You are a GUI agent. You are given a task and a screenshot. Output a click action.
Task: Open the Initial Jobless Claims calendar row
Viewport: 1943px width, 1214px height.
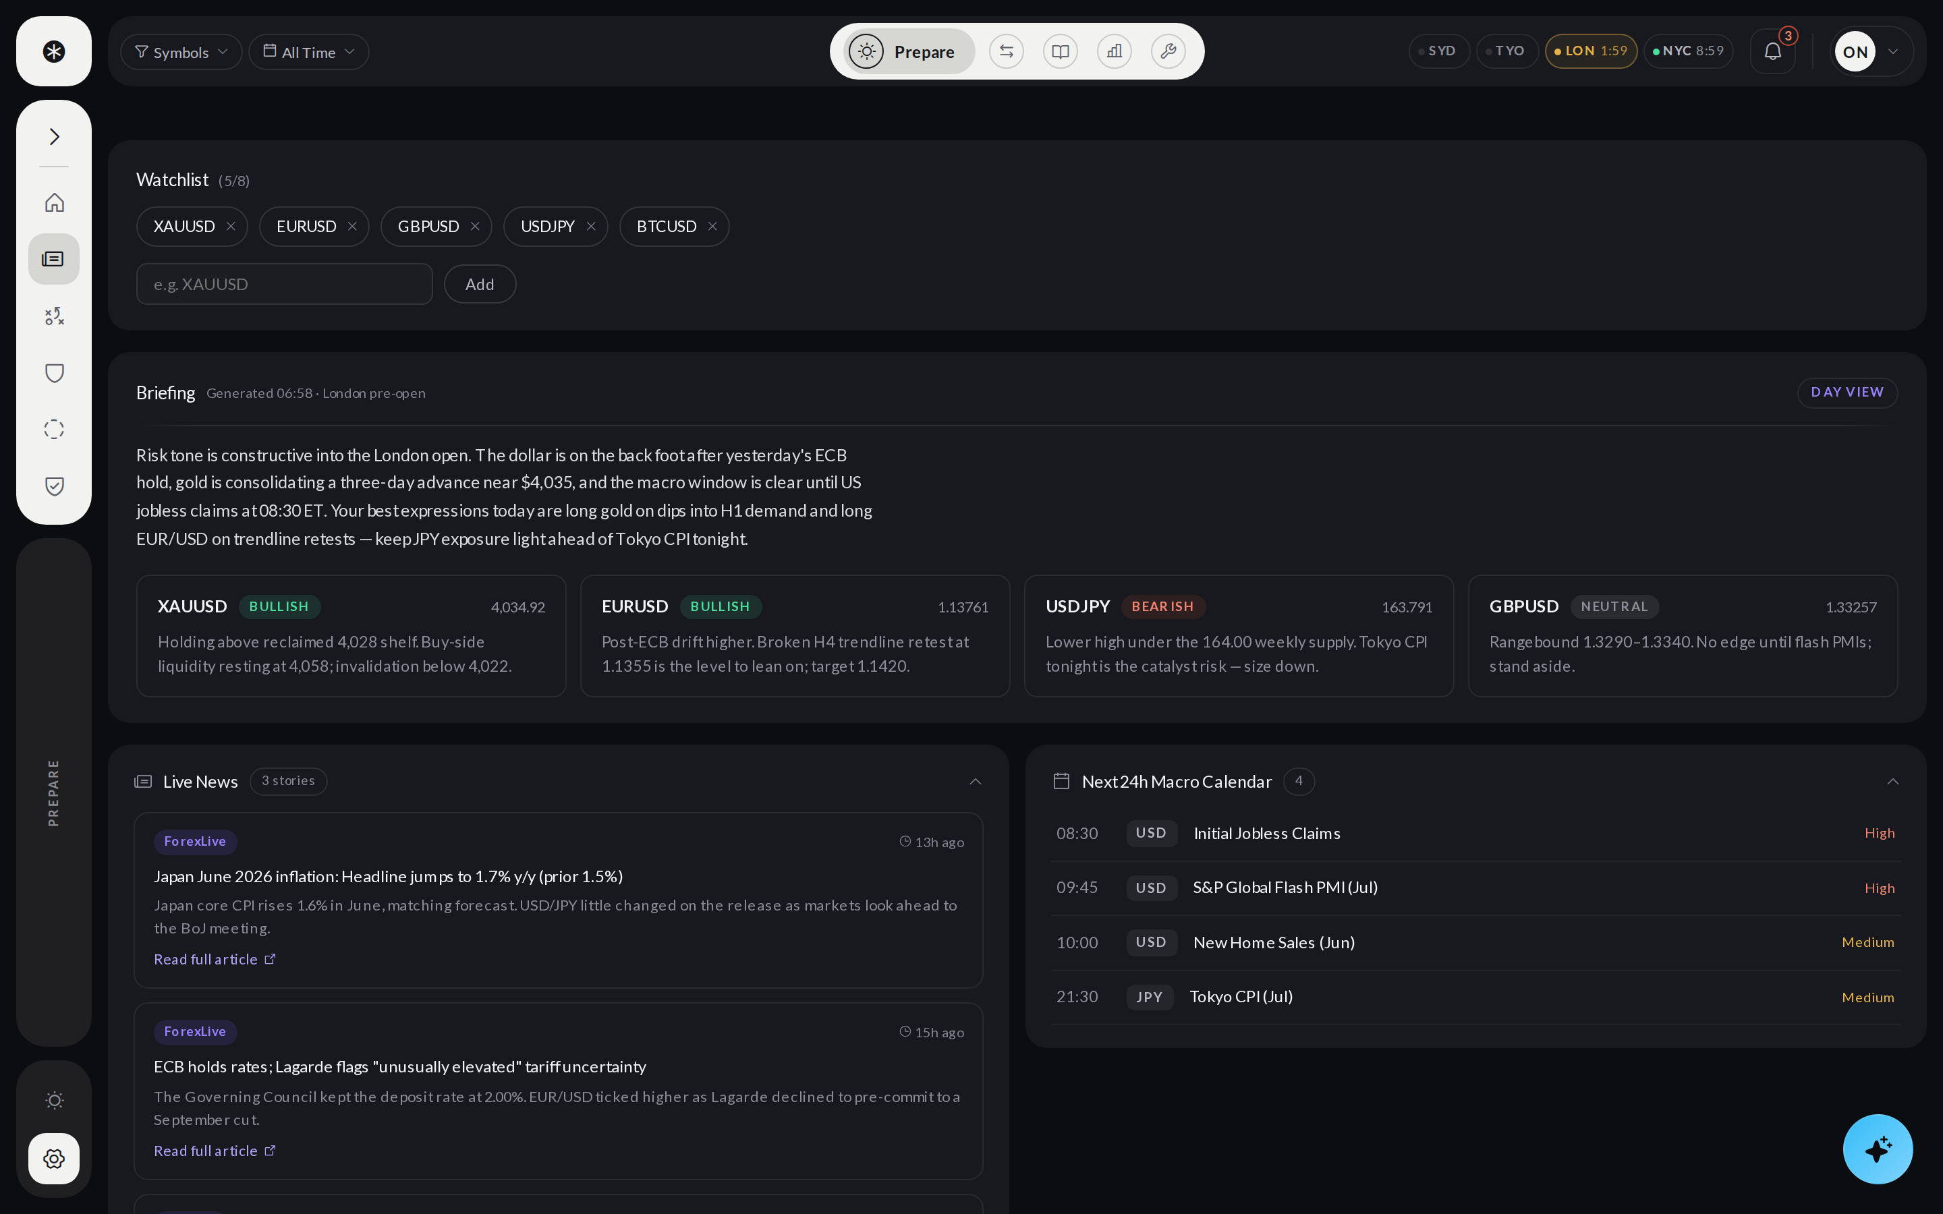(1475, 834)
